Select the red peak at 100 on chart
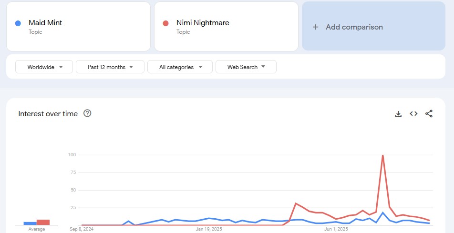 click(383, 155)
